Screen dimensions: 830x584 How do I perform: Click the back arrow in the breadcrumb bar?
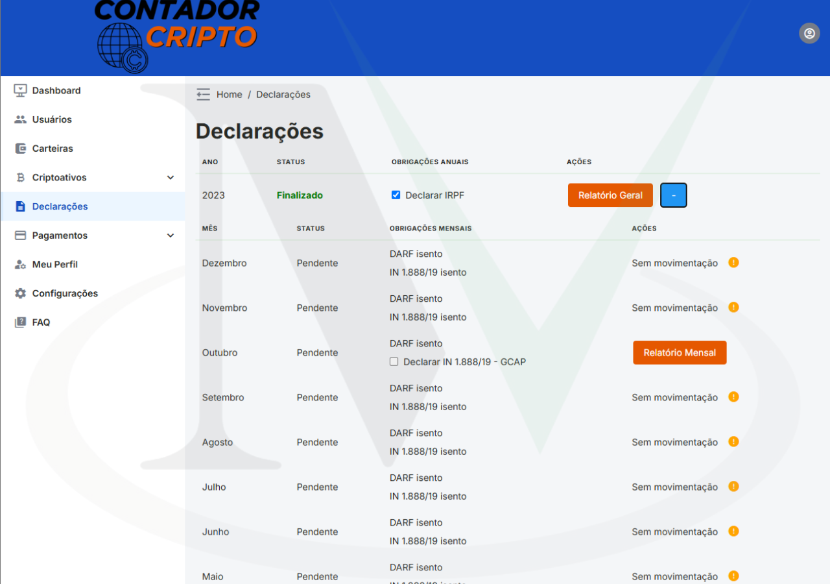pos(202,94)
